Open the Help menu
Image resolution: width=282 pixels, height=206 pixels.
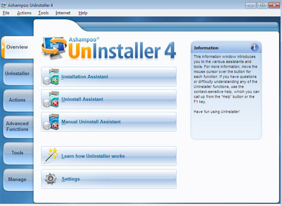(x=83, y=13)
